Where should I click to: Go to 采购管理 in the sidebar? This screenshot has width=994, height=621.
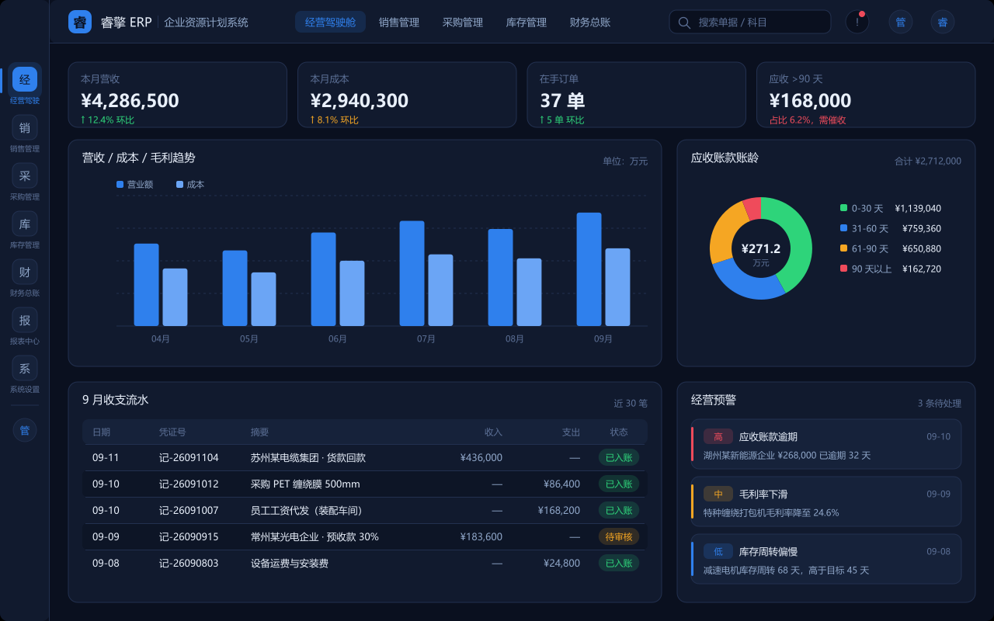coord(25,175)
